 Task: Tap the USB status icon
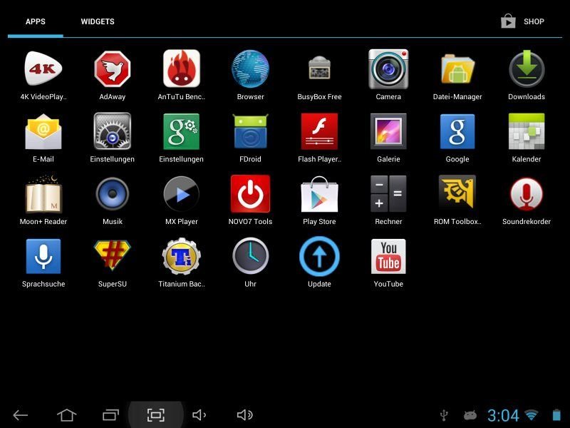444,415
